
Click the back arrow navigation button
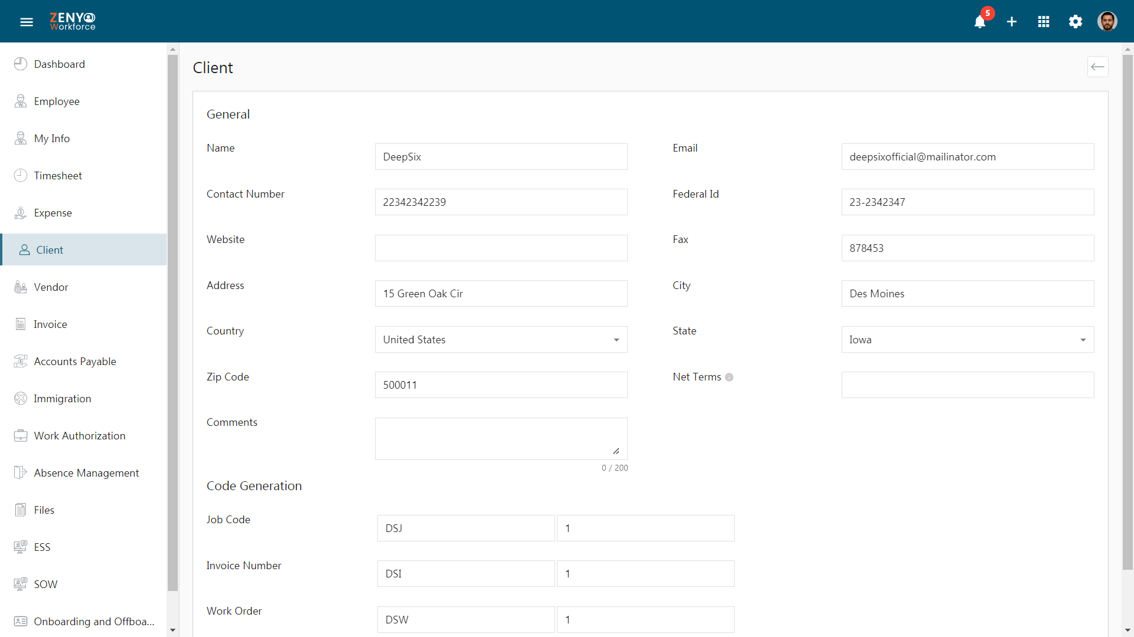click(1097, 67)
